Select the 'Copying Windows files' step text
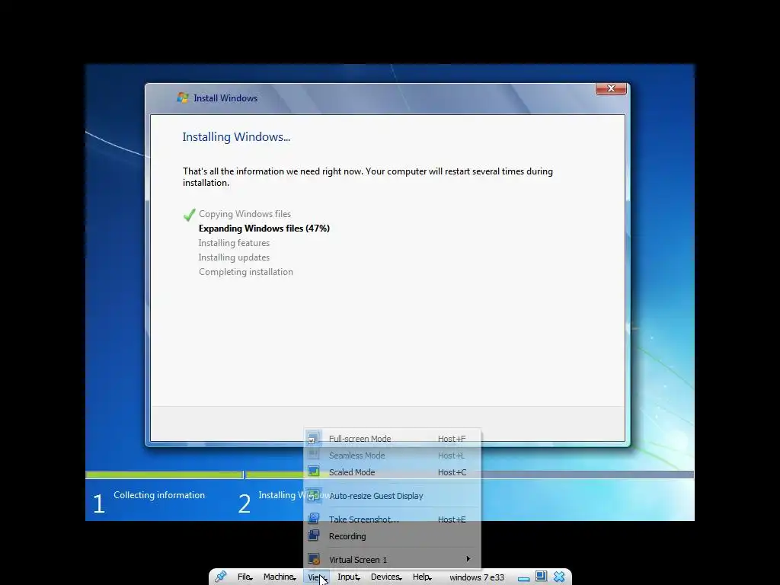 (245, 214)
